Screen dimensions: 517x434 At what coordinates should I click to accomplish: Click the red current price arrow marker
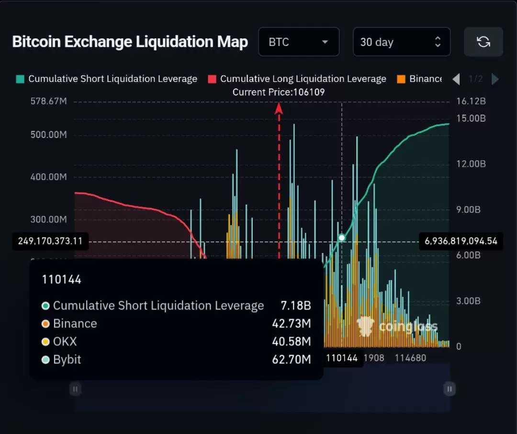coord(279,108)
